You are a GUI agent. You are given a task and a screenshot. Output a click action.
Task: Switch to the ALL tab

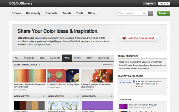(x=17, y=58)
